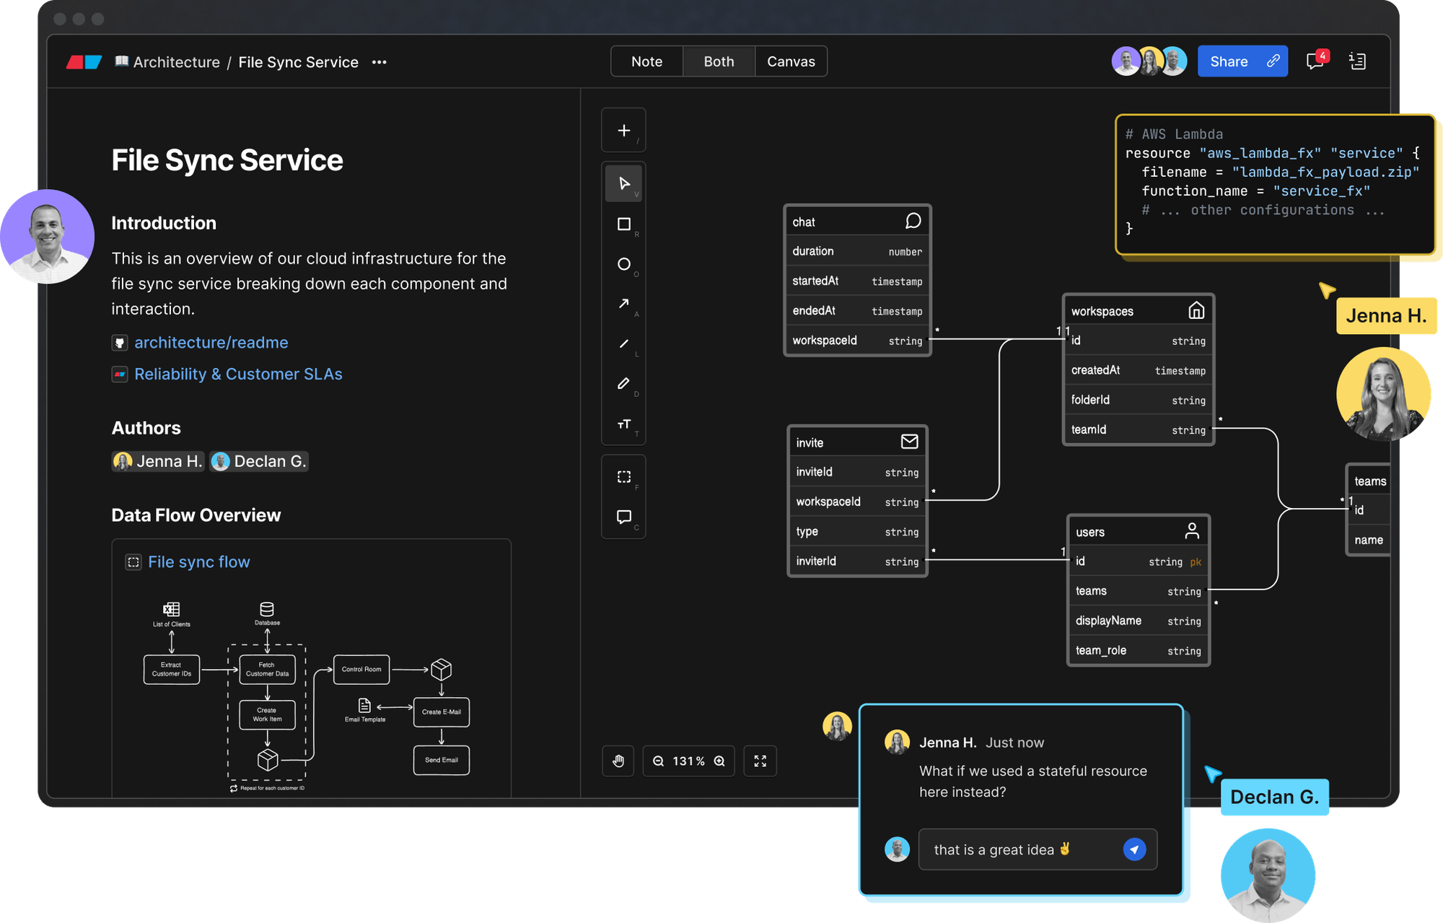Open the insert menu with plus icon
This screenshot has width=1443, height=923.
tap(623, 129)
